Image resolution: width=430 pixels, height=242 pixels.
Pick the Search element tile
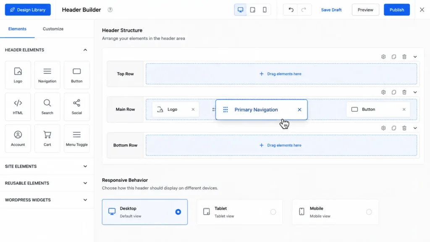(47, 107)
